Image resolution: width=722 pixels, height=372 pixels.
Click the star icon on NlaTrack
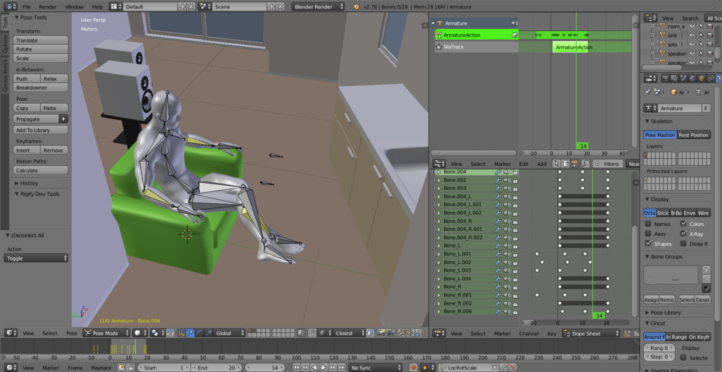pyautogui.click(x=439, y=47)
